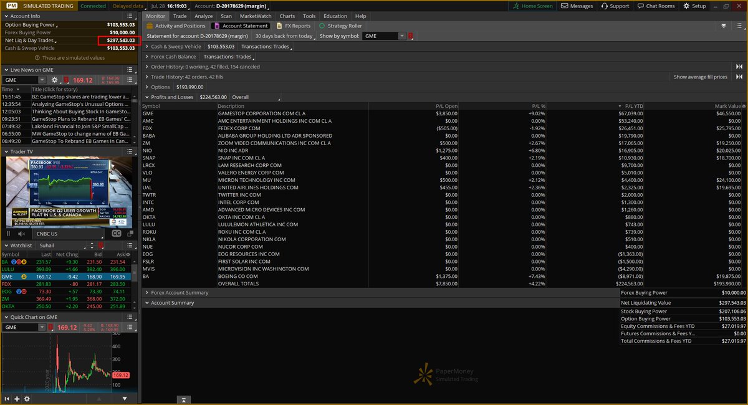Open the Setup gear menu
This screenshot has width=748, height=405.
694,6
